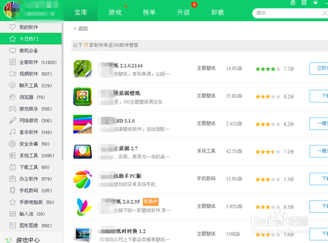
Task: Clear the search box with the X
Action: click(325, 13)
